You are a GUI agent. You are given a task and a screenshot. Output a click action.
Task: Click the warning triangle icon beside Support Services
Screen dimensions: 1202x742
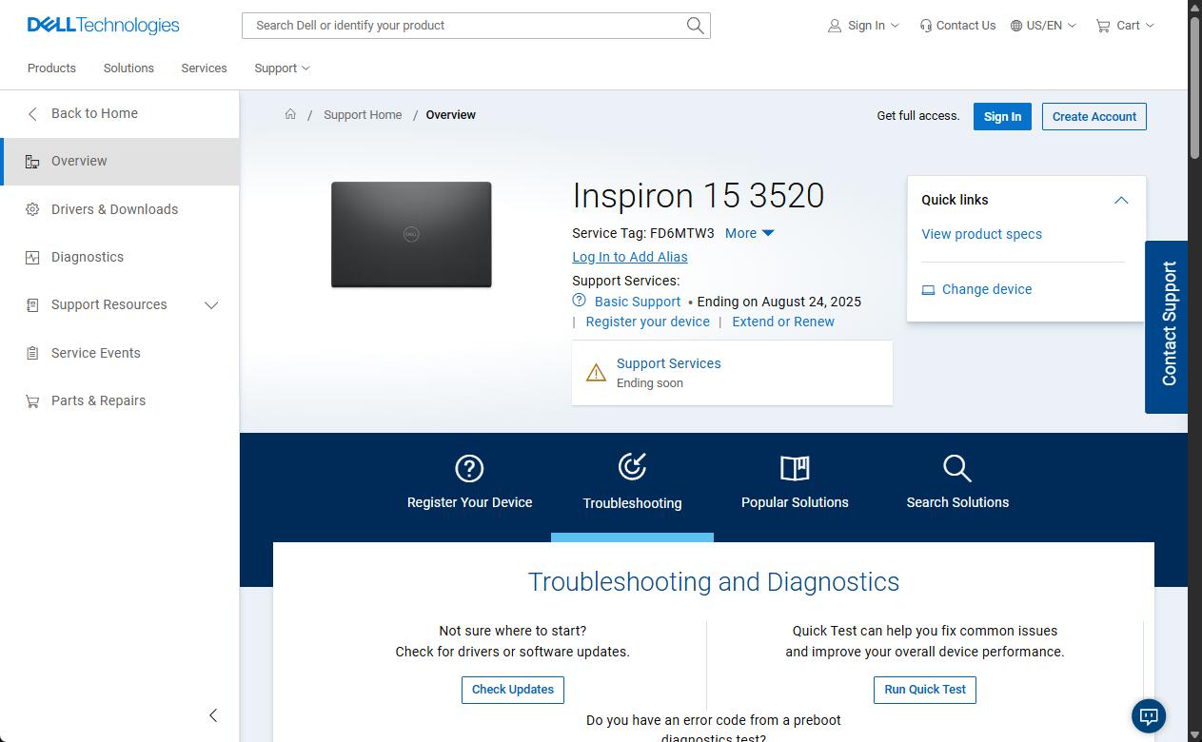[x=596, y=373]
